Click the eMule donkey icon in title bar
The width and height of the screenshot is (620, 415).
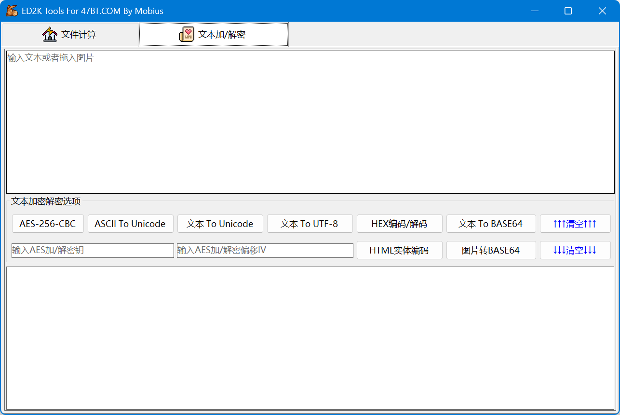(12, 11)
